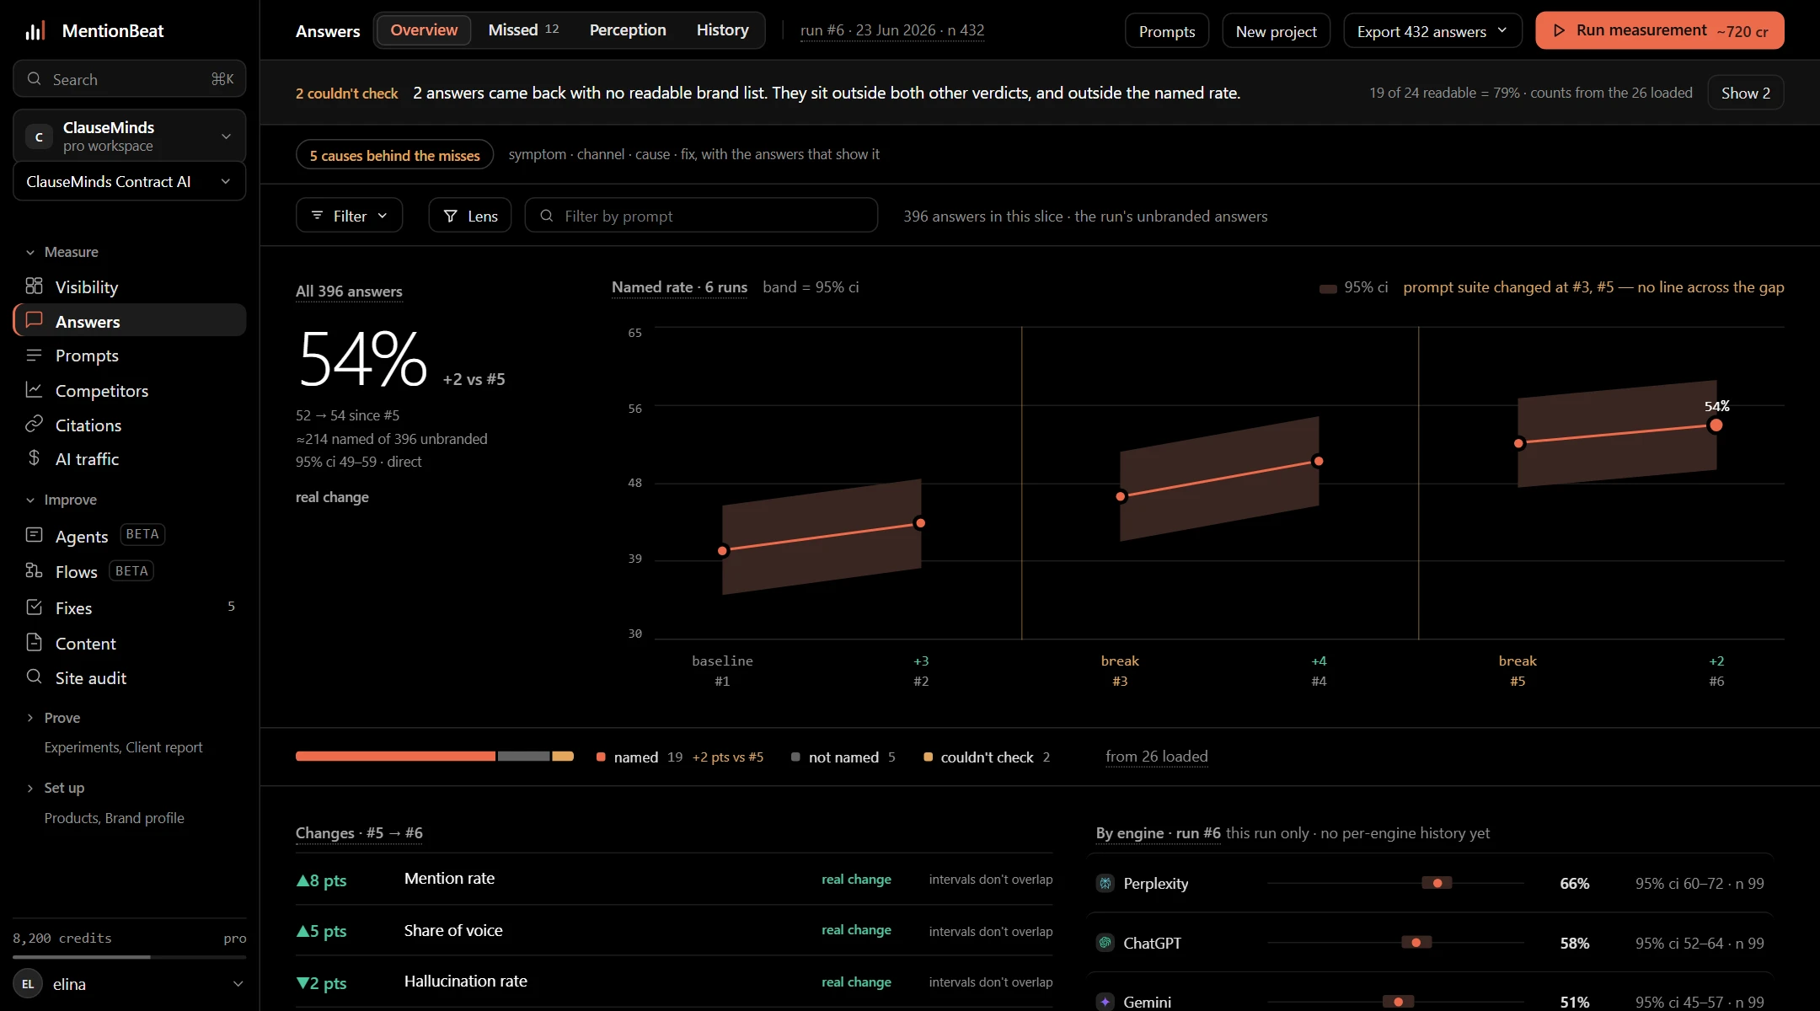Viewport: 1820px width, 1011px height.
Task: Open the Filter dropdown
Action: (x=349, y=216)
